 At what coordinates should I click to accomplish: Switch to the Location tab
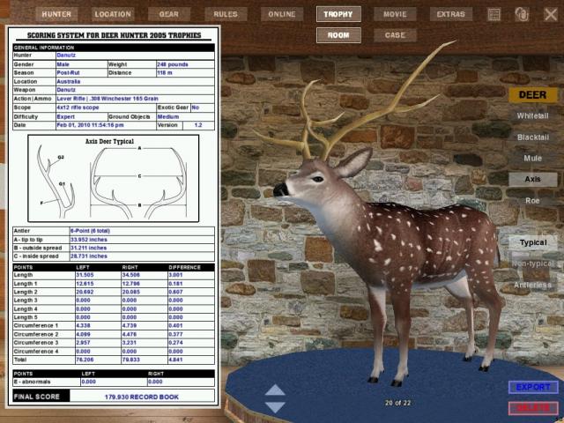click(x=113, y=14)
